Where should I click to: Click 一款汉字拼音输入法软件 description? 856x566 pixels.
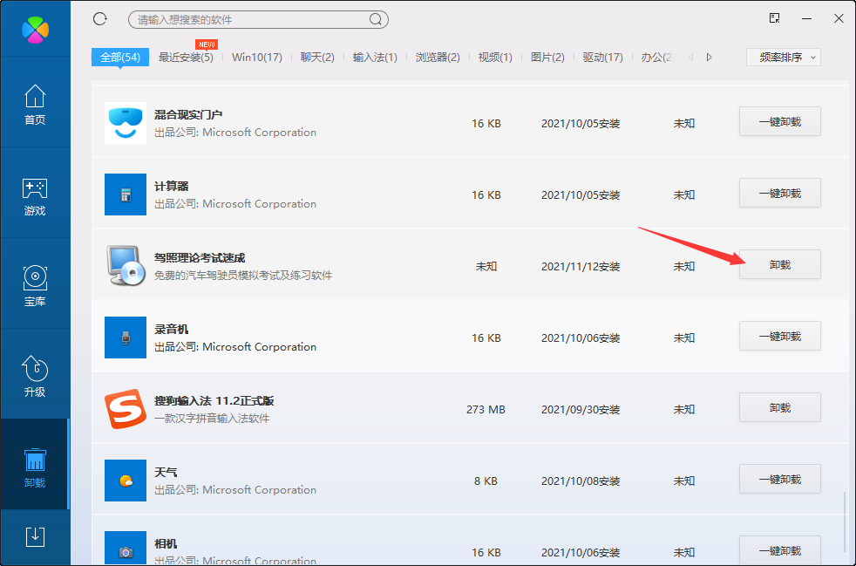point(212,419)
